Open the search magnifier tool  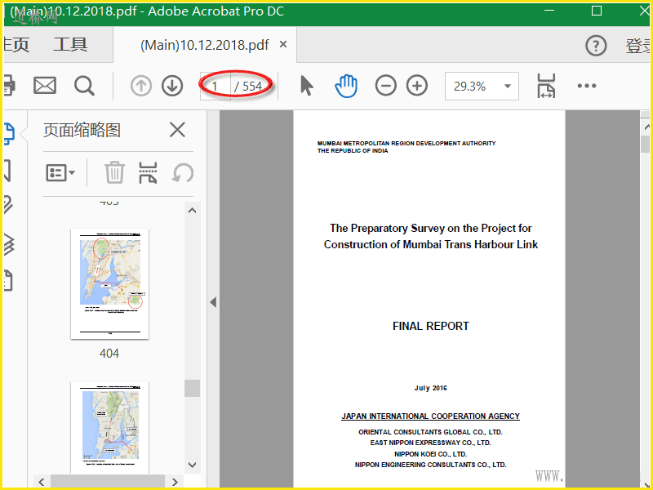(84, 87)
